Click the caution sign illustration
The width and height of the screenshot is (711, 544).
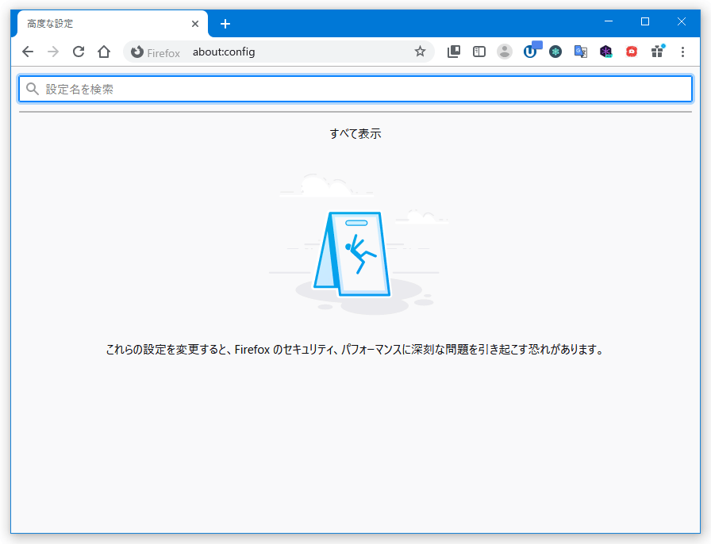(x=352, y=254)
